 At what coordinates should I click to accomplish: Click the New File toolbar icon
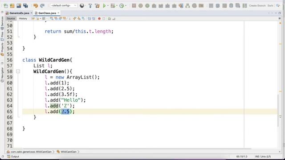6,6
